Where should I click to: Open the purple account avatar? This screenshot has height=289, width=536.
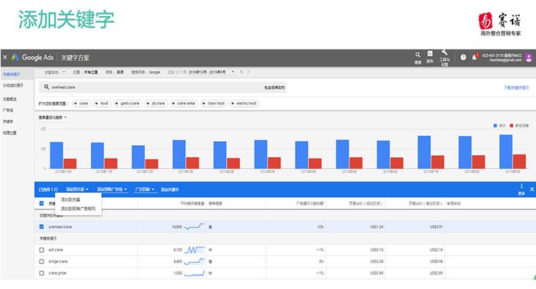coord(529,58)
